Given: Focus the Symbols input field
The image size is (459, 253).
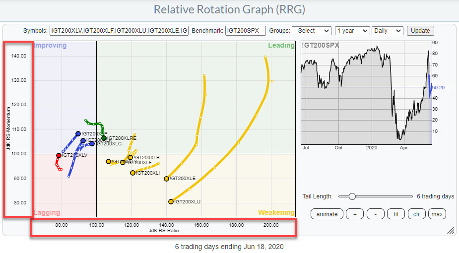Looking at the screenshot, I should [119, 31].
